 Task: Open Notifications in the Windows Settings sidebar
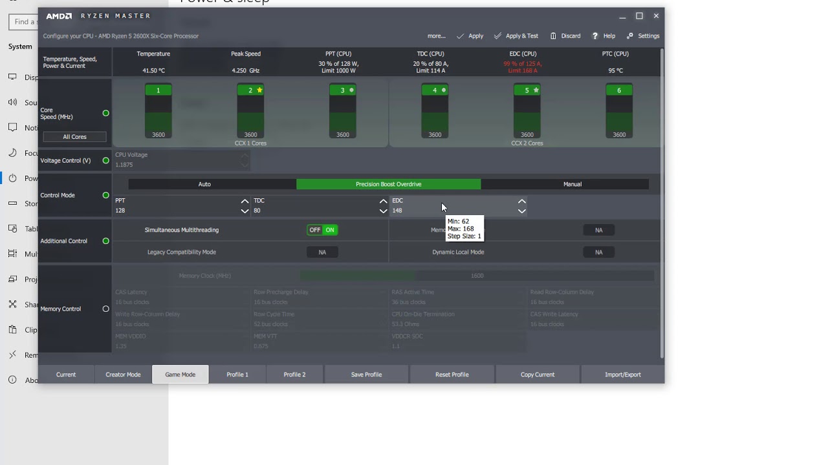pos(23,128)
